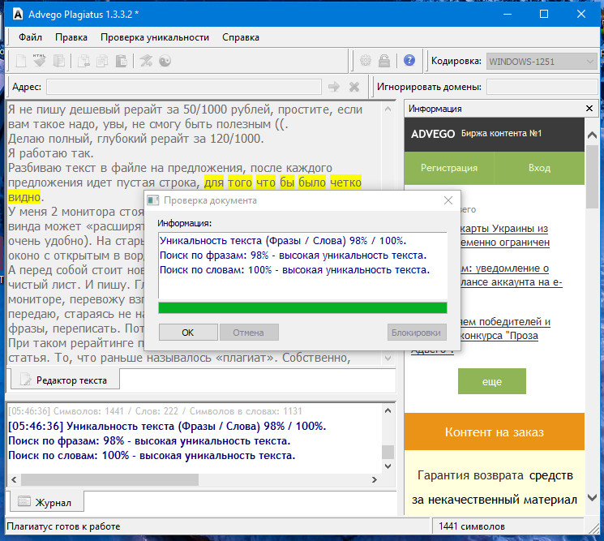Switch to the Редактор текста tab
604x541 pixels.
point(65,380)
